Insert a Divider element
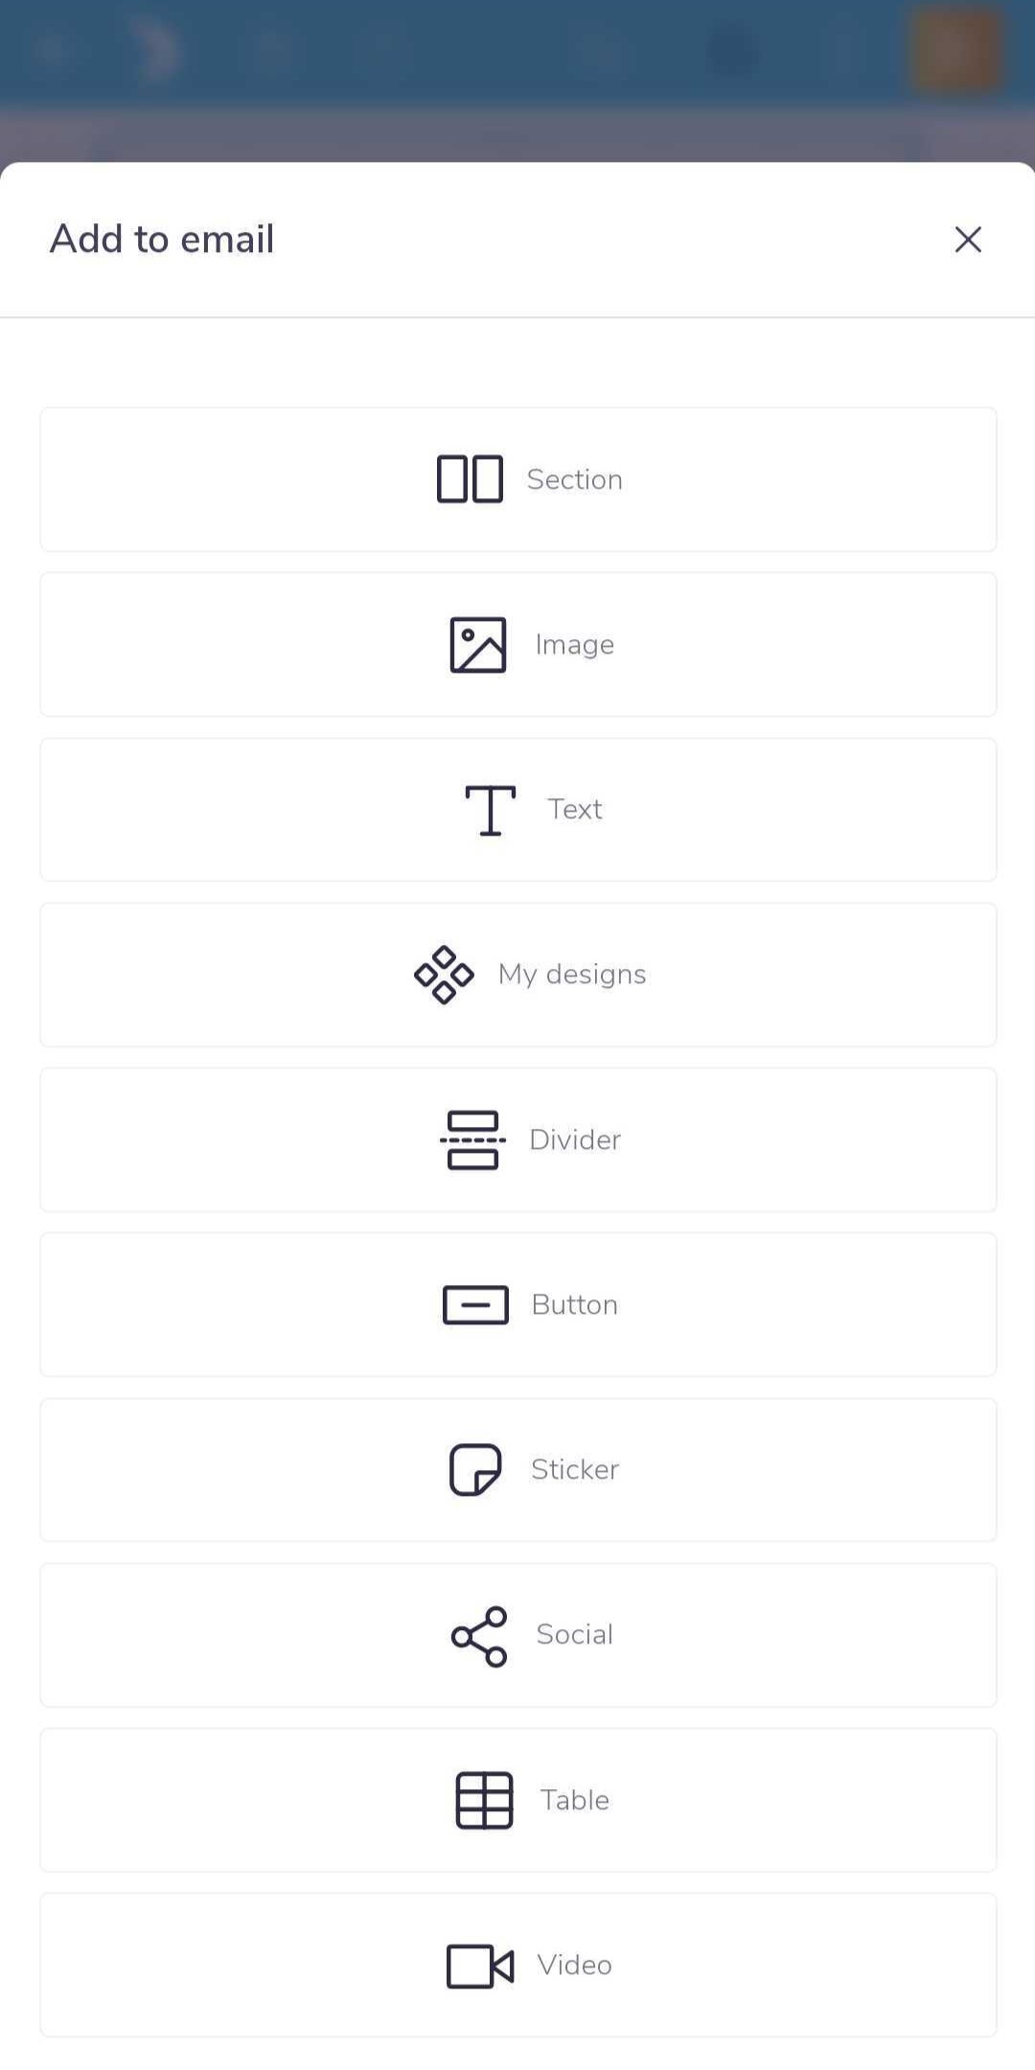The image size is (1035, 2070). click(518, 1140)
